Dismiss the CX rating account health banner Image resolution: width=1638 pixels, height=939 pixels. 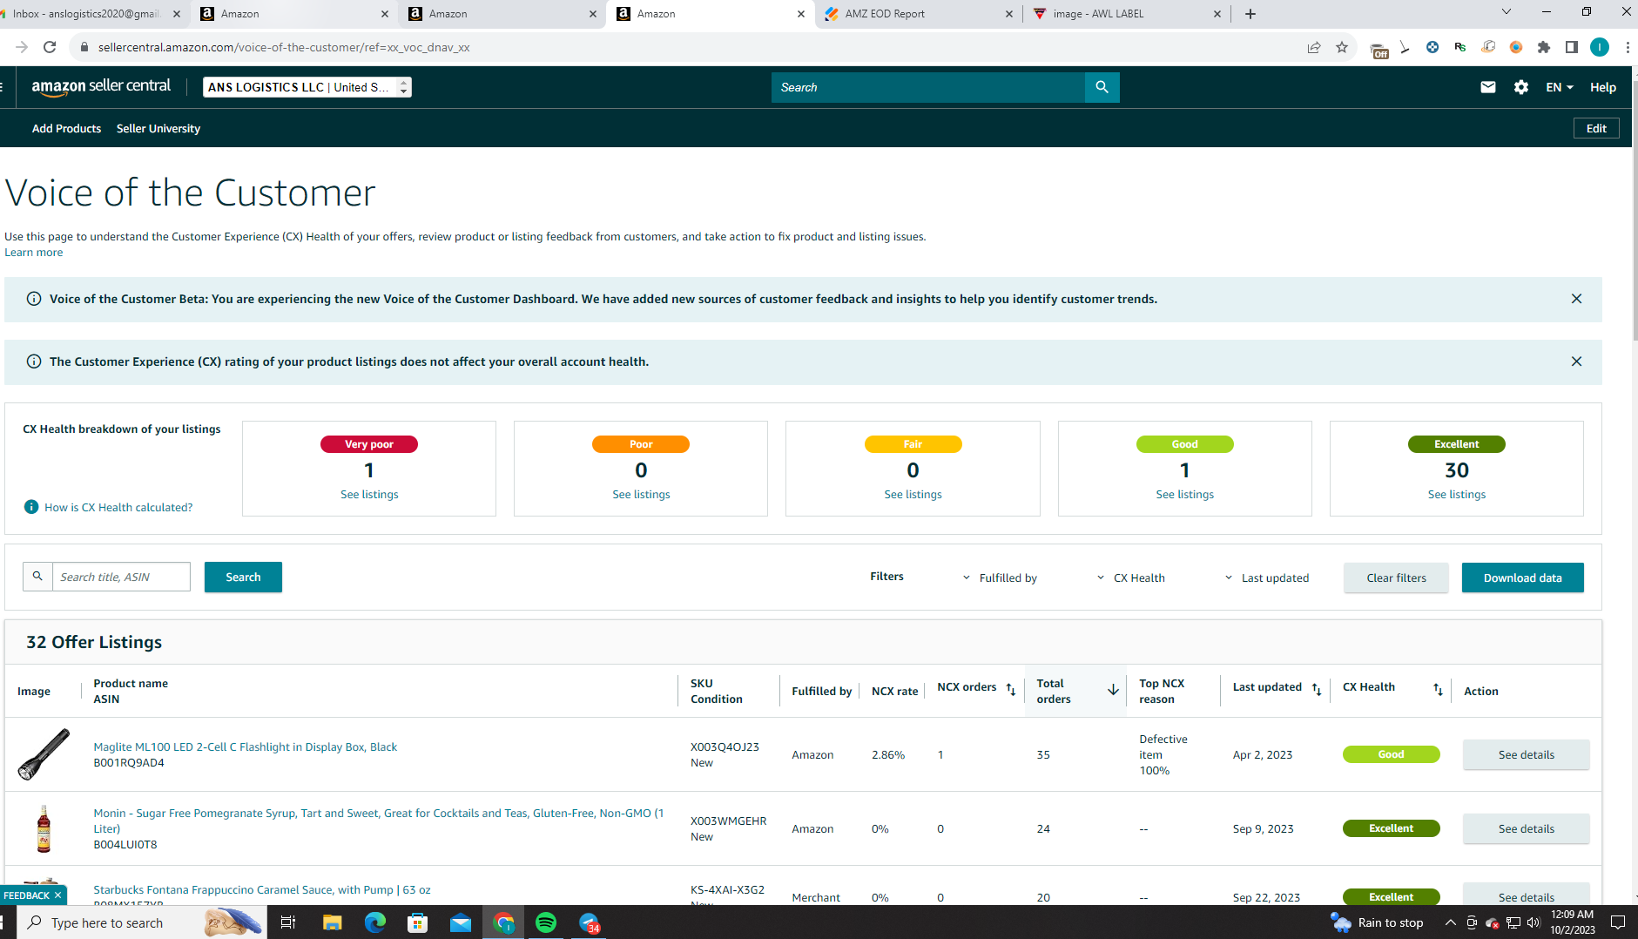(x=1576, y=361)
